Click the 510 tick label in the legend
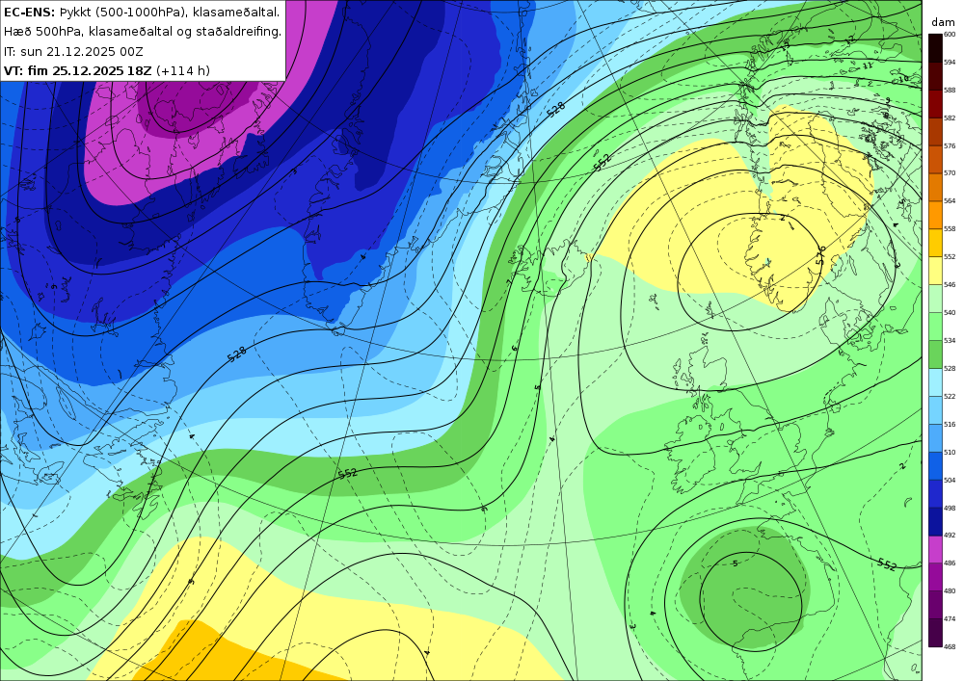This screenshot has height=681, width=964. tap(950, 452)
